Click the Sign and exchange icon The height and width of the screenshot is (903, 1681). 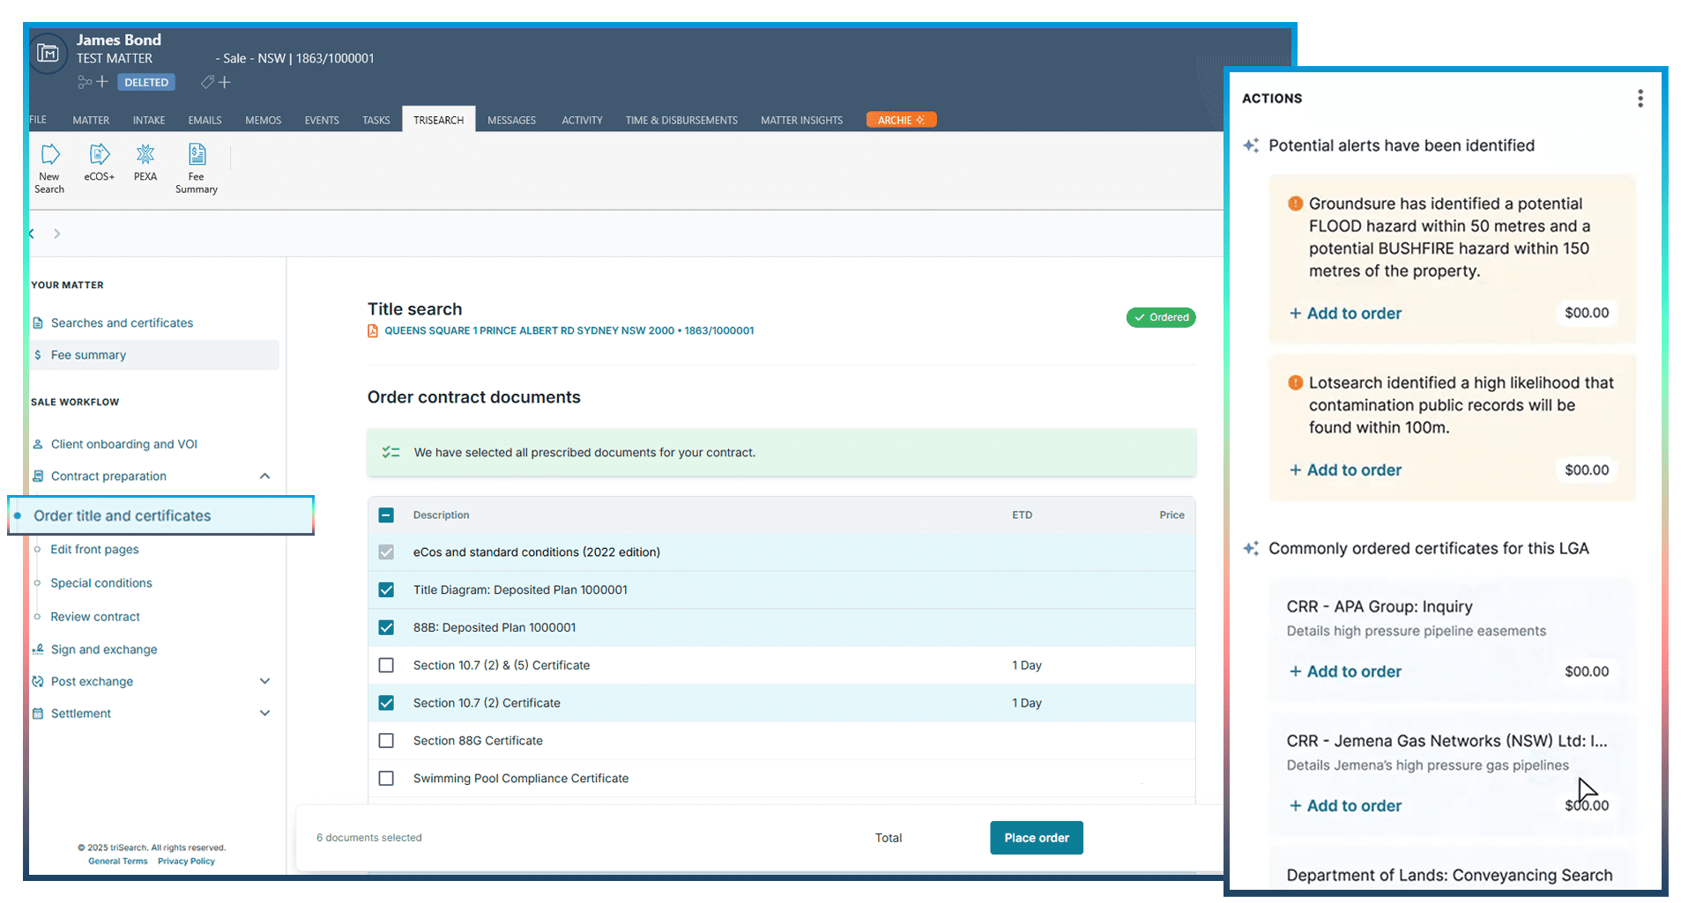[x=38, y=649]
